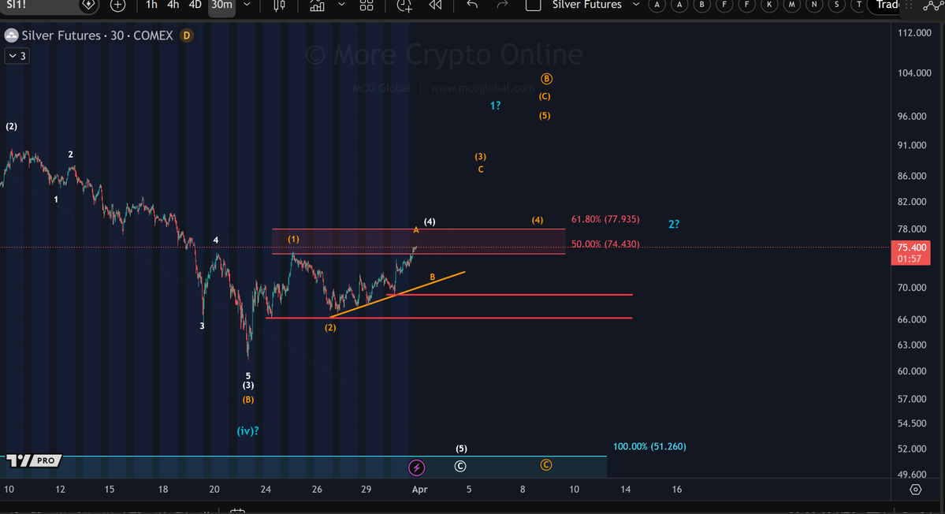The image size is (945, 514).
Task: Select the cyan (iv)? wave label
Action: 247,431
